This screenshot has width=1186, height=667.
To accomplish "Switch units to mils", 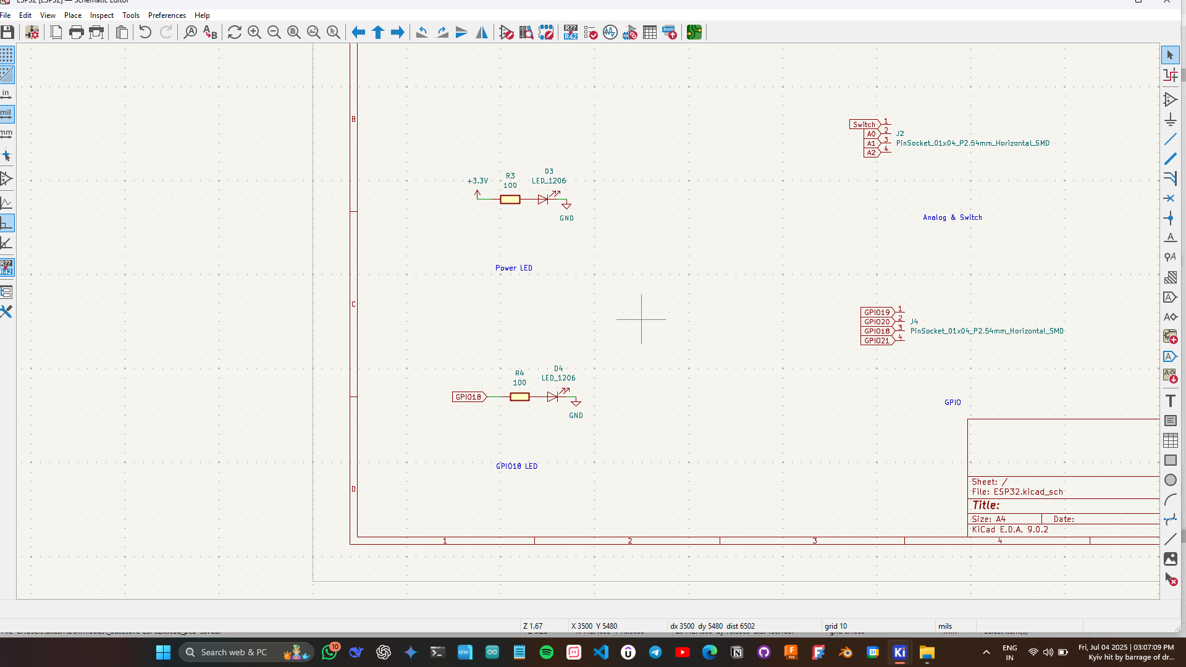I will pyautogui.click(x=7, y=114).
